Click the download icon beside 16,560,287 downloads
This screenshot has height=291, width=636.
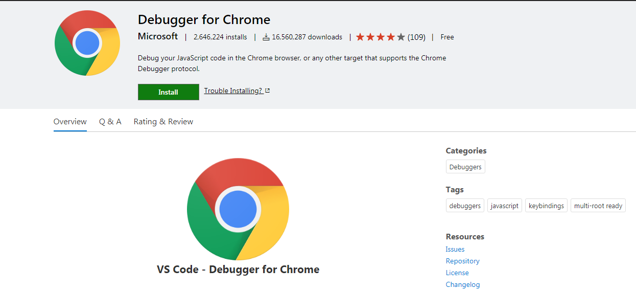(266, 37)
